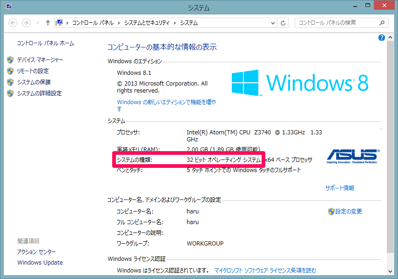
Task: Click the search magnifier icon
Action: tap(382, 23)
